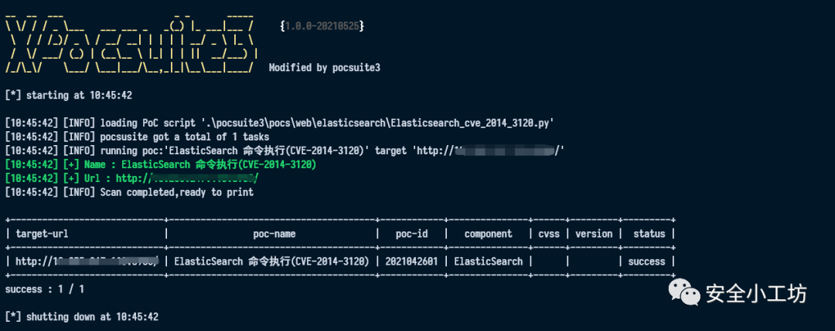Screen dimensions: 835x331
Task: Click the 'Modified by pocsuite3' text
Action: tap(324, 68)
